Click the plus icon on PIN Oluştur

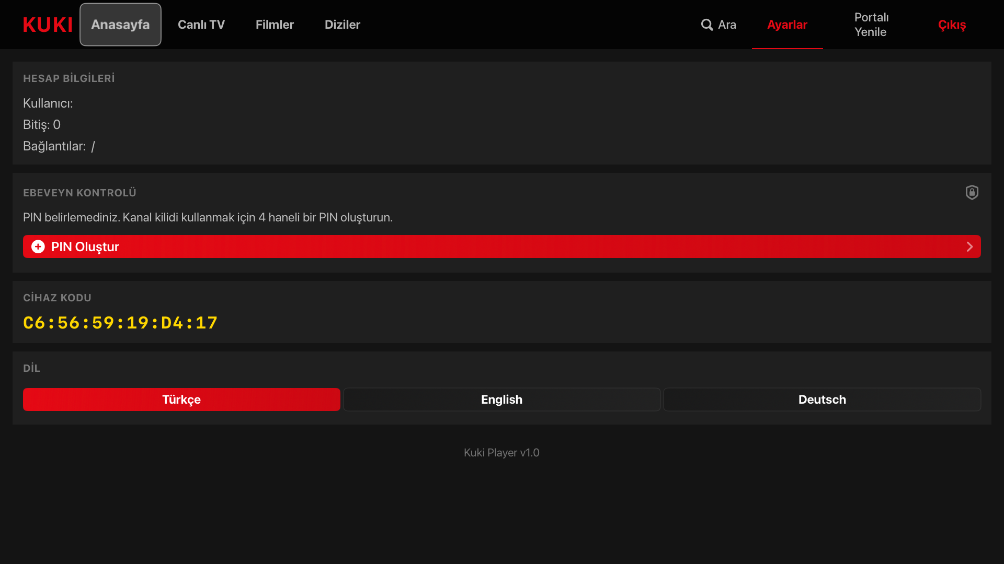(x=38, y=246)
